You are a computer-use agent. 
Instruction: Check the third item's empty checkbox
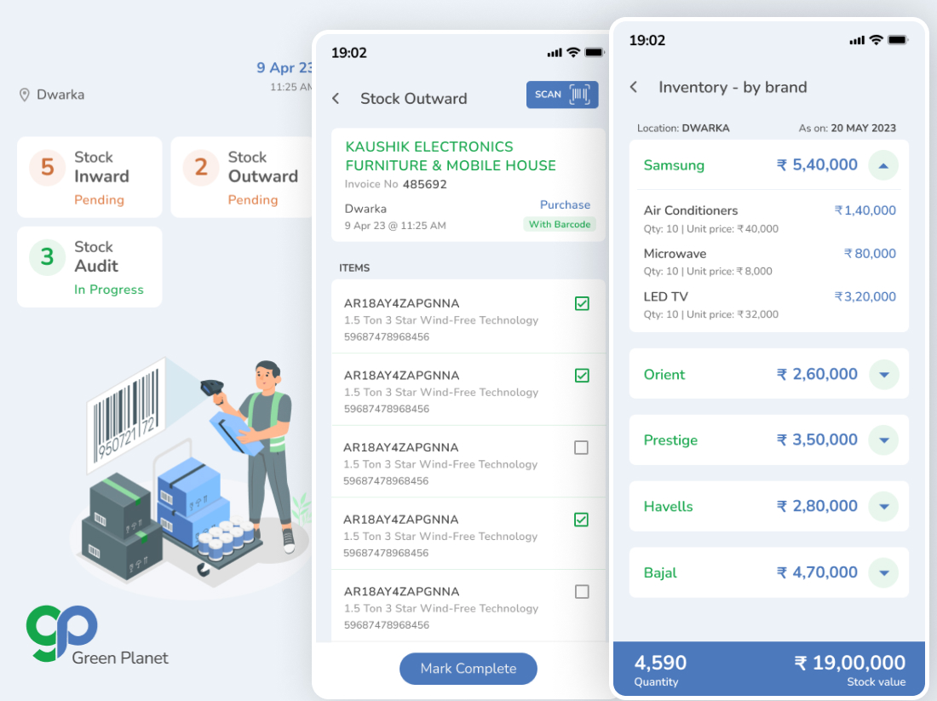click(x=582, y=448)
